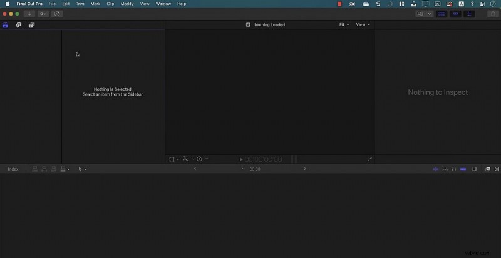
Task: Open the Effects browser icon
Action: (488, 169)
